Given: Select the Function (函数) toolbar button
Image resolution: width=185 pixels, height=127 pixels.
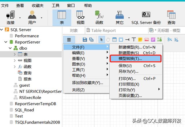Looking at the screenshot, I should [x=99, y=18].
